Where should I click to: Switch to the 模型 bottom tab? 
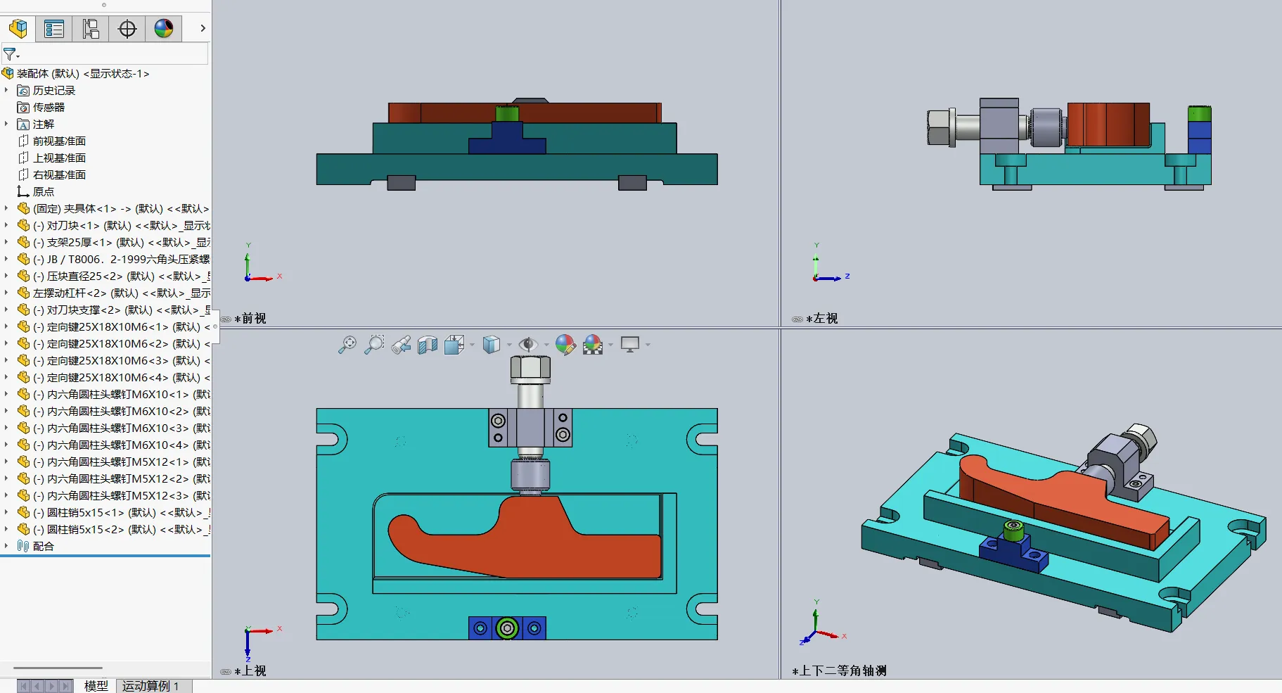point(96,686)
